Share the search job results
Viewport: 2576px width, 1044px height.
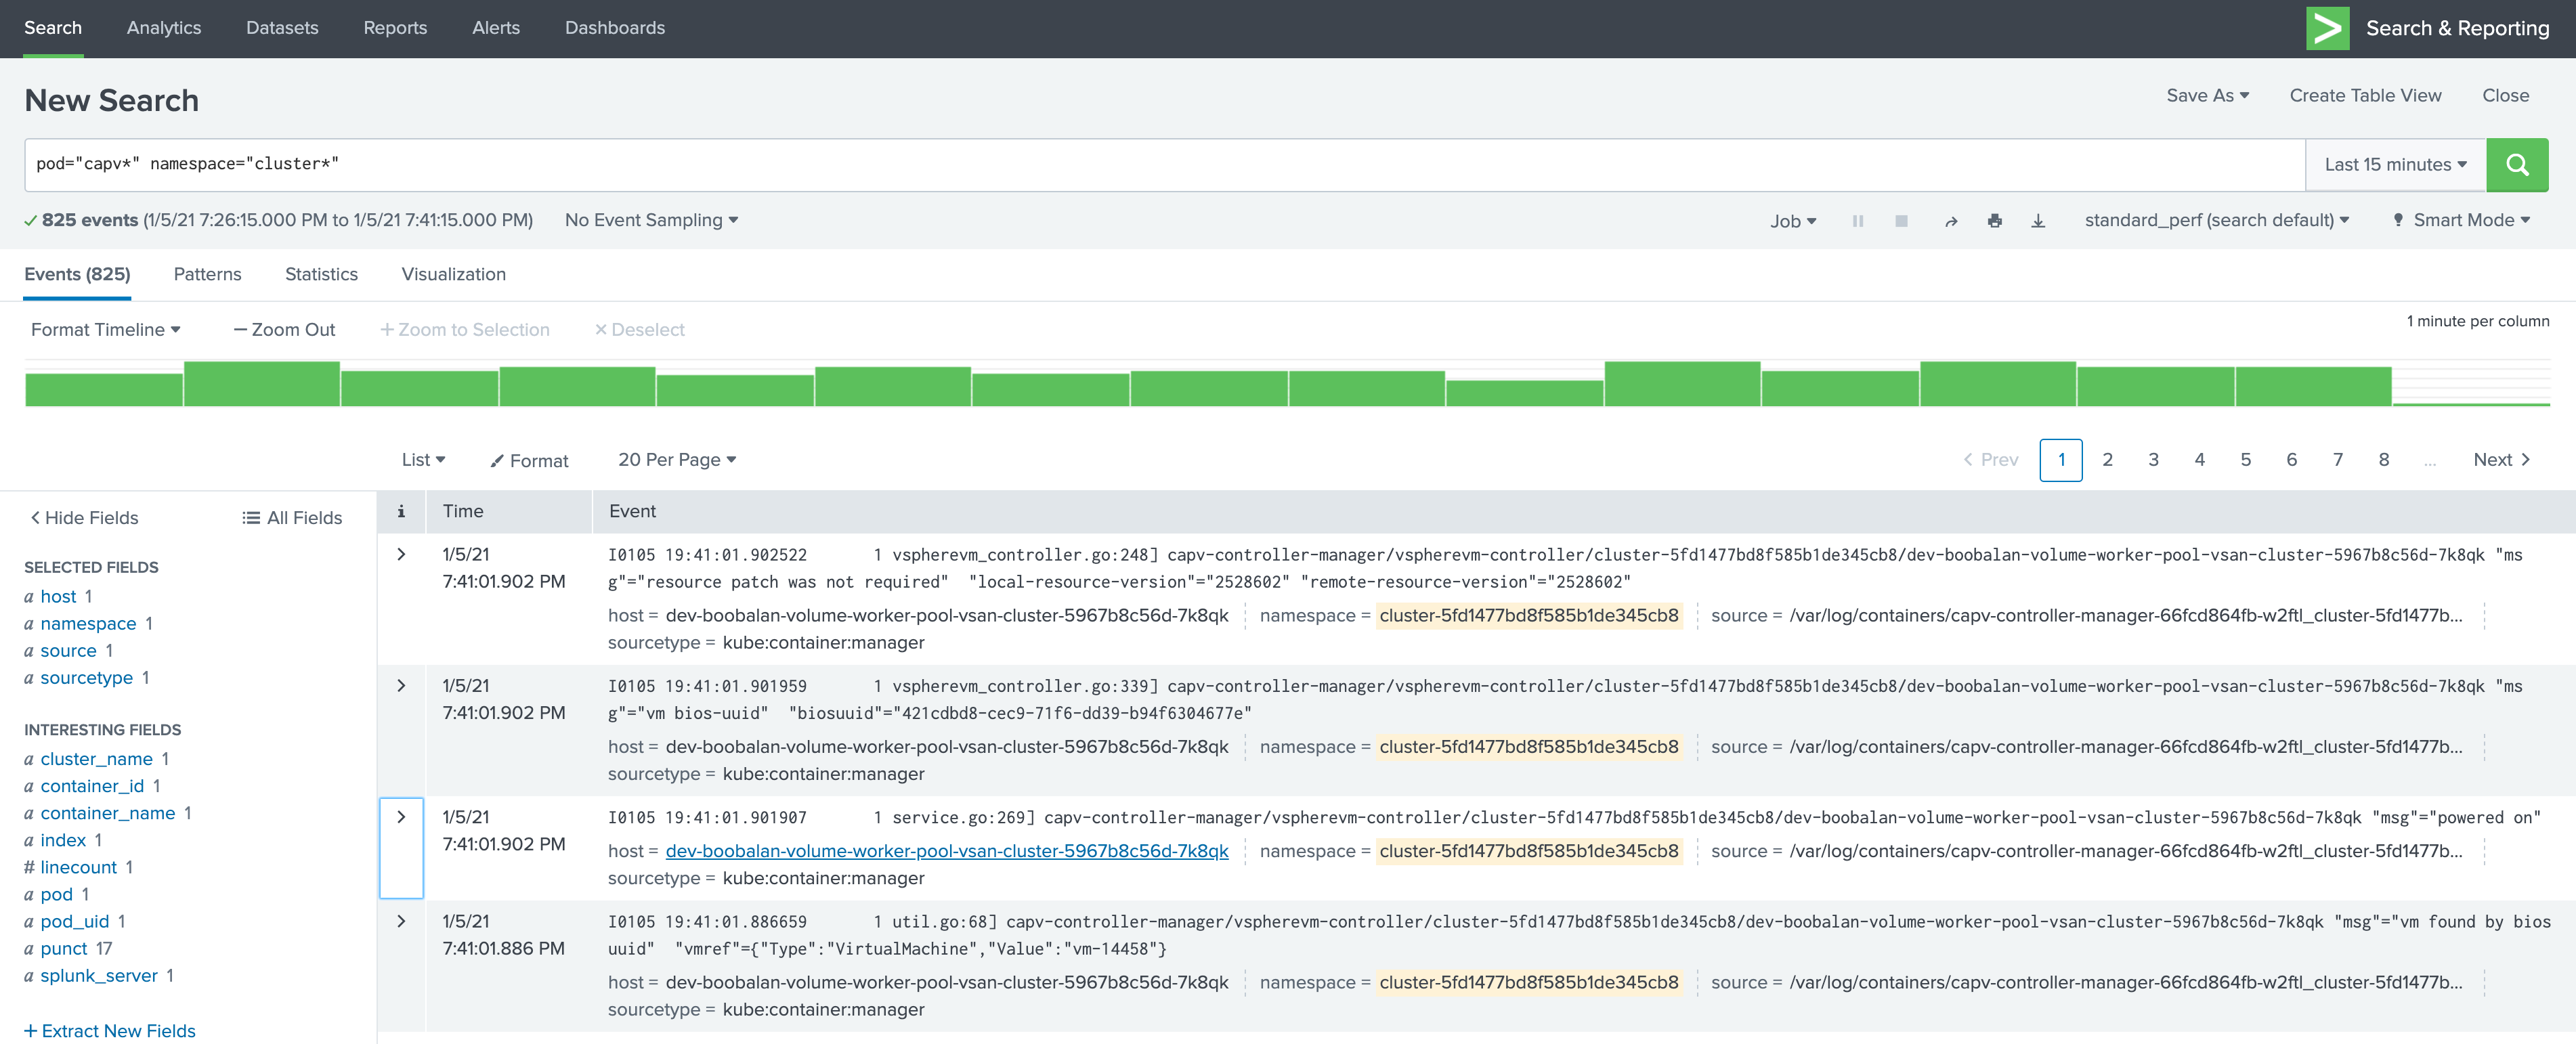click(1950, 220)
